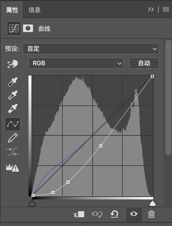Select the pencil draw curve tool
The width and height of the screenshot is (172, 226).
pyautogui.click(x=13, y=138)
